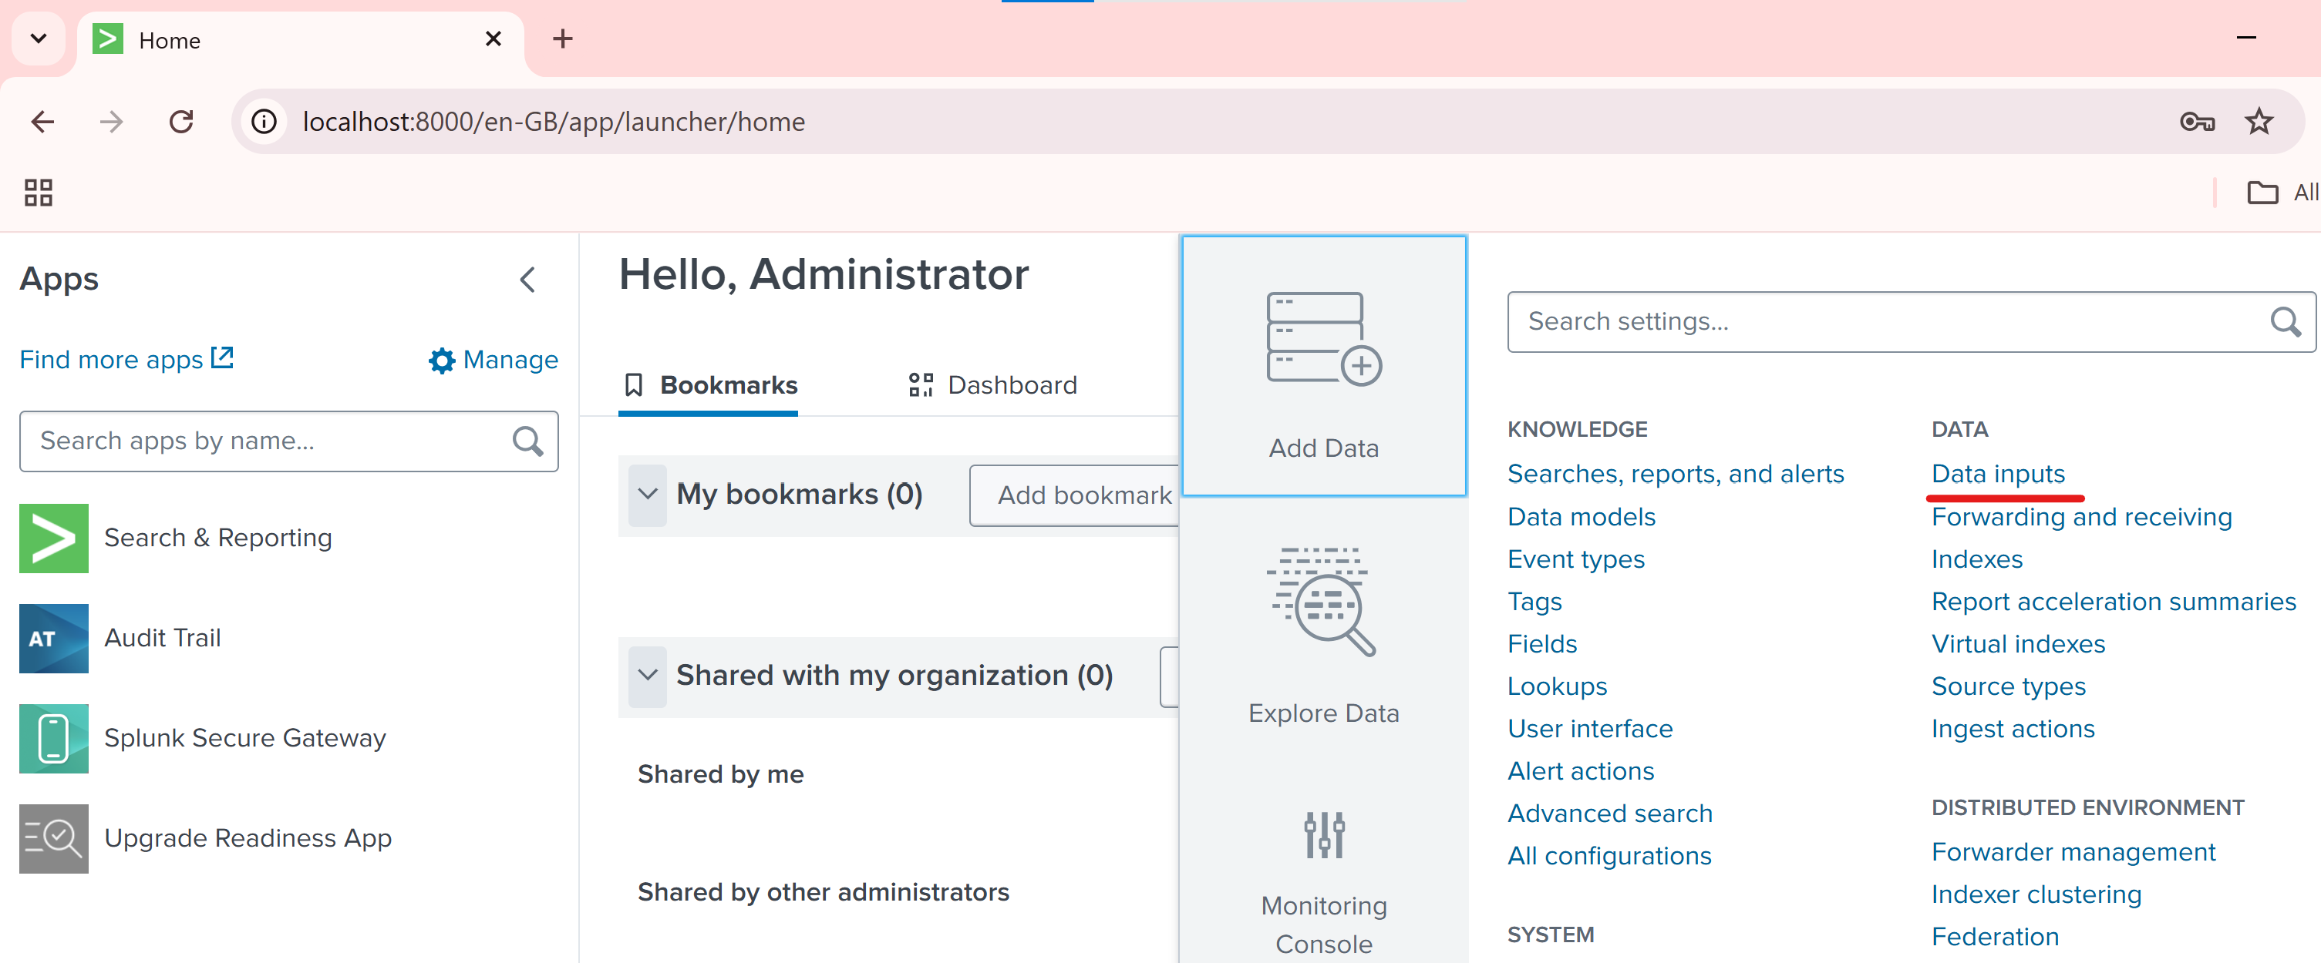Collapse the Apps sidebar panel
Image resolution: width=2321 pixels, height=963 pixels.
[x=528, y=280]
